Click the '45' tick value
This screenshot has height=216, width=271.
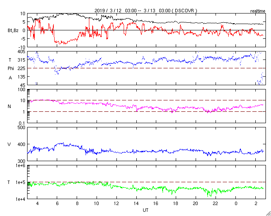pyautogui.click(x=23, y=85)
